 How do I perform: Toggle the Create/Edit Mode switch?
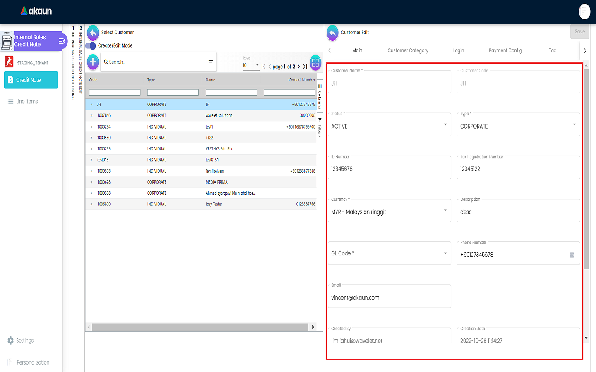(91, 45)
